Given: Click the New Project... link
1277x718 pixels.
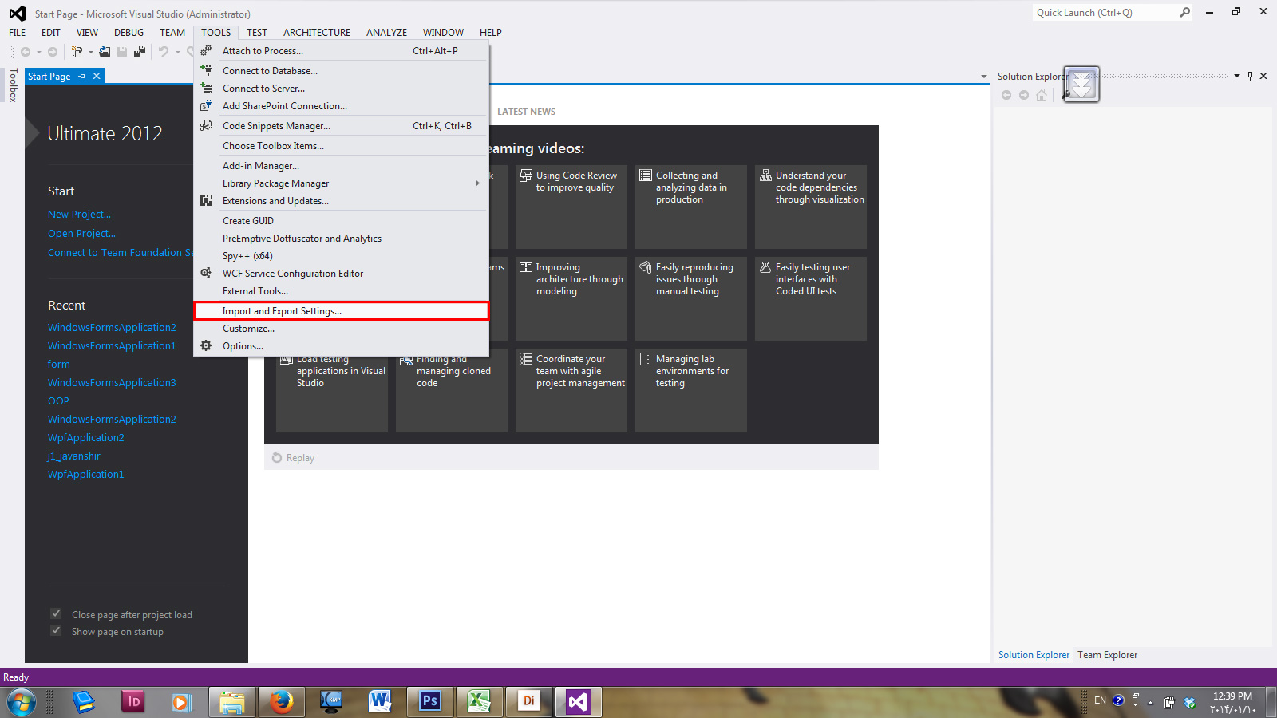Looking at the screenshot, I should tap(79, 214).
